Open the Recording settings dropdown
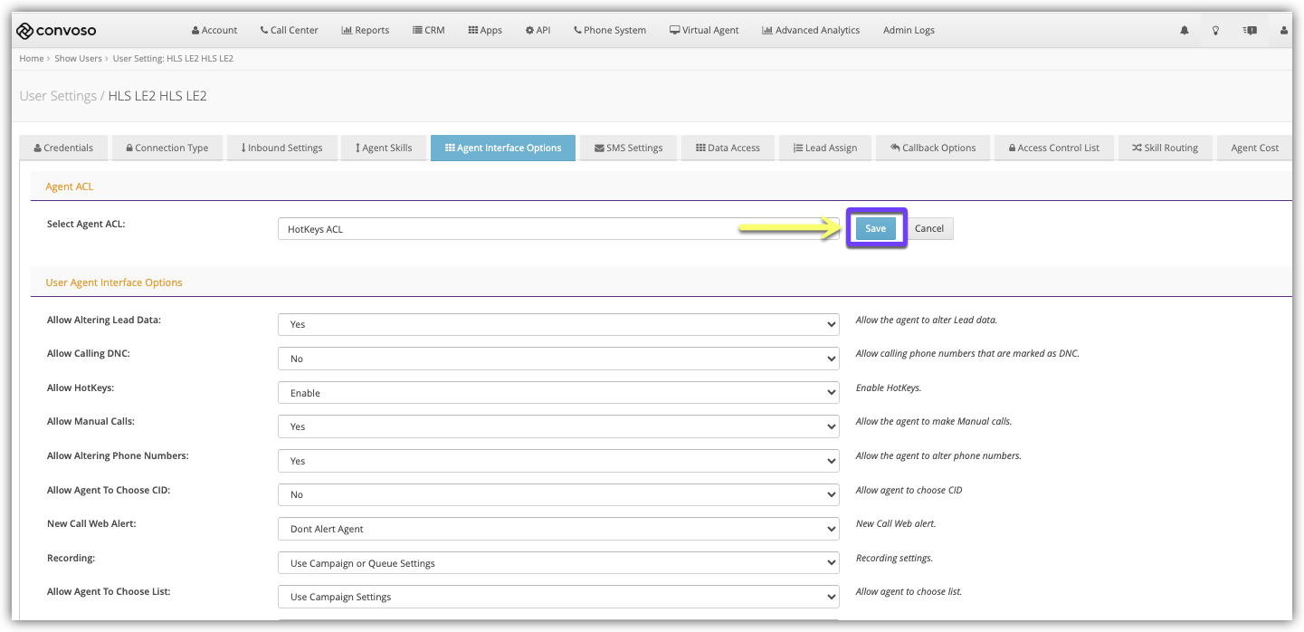The height and width of the screenshot is (632, 1304). [558, 564]
